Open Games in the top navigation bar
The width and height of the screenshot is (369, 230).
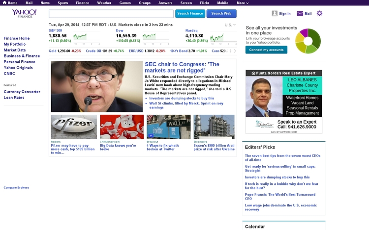(x=125, y=3)
